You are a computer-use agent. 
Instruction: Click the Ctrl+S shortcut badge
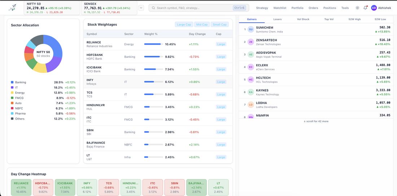pos(240,8)
